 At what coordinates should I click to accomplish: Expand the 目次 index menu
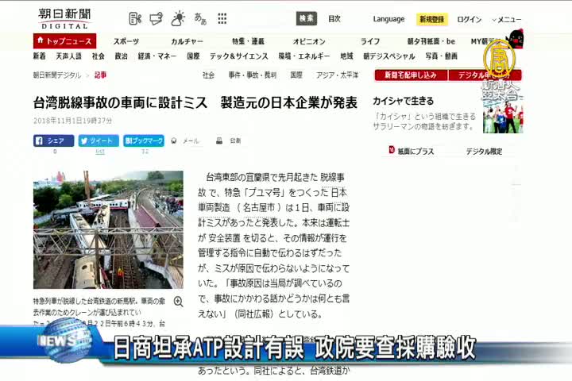(x=334, y=18)
